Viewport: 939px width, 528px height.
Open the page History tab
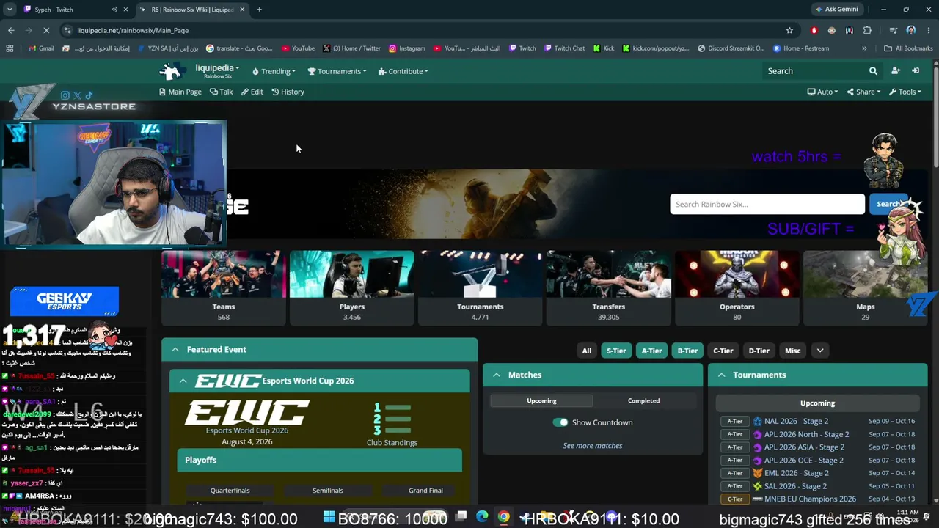tap(288, 92)
